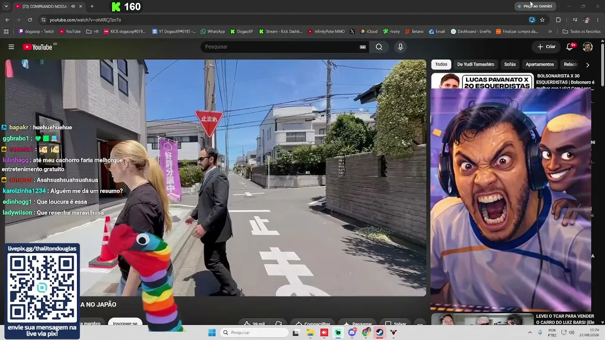Submit search with the magnifier icon
This screenshot has height=340, width=605.
coord(379,47)
